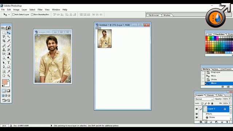Click add layer style icon in Layers

coord(201,122)
